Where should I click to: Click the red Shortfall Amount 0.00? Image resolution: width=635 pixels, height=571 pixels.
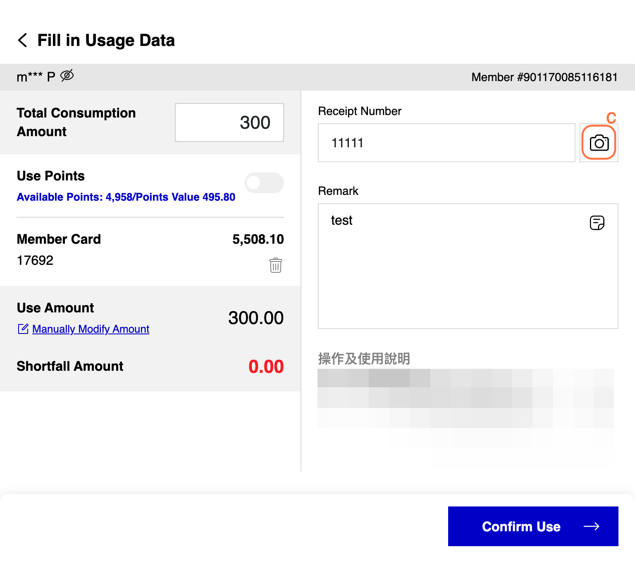click(266, 367)
